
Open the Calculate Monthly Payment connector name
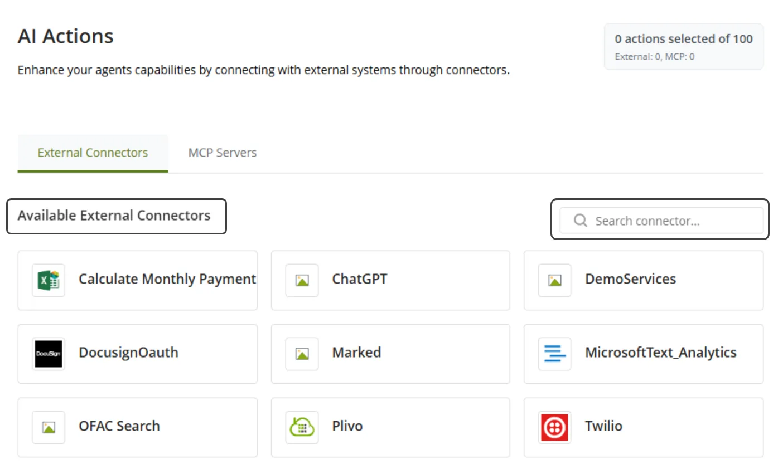(167, 279)
